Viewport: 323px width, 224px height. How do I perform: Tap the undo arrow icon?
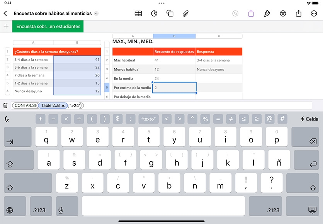(x=235, y=14)
